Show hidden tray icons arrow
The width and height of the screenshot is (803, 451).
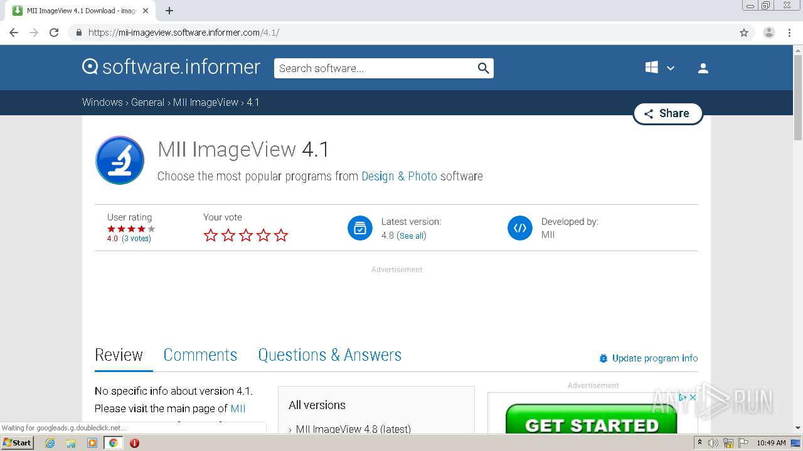699,443
